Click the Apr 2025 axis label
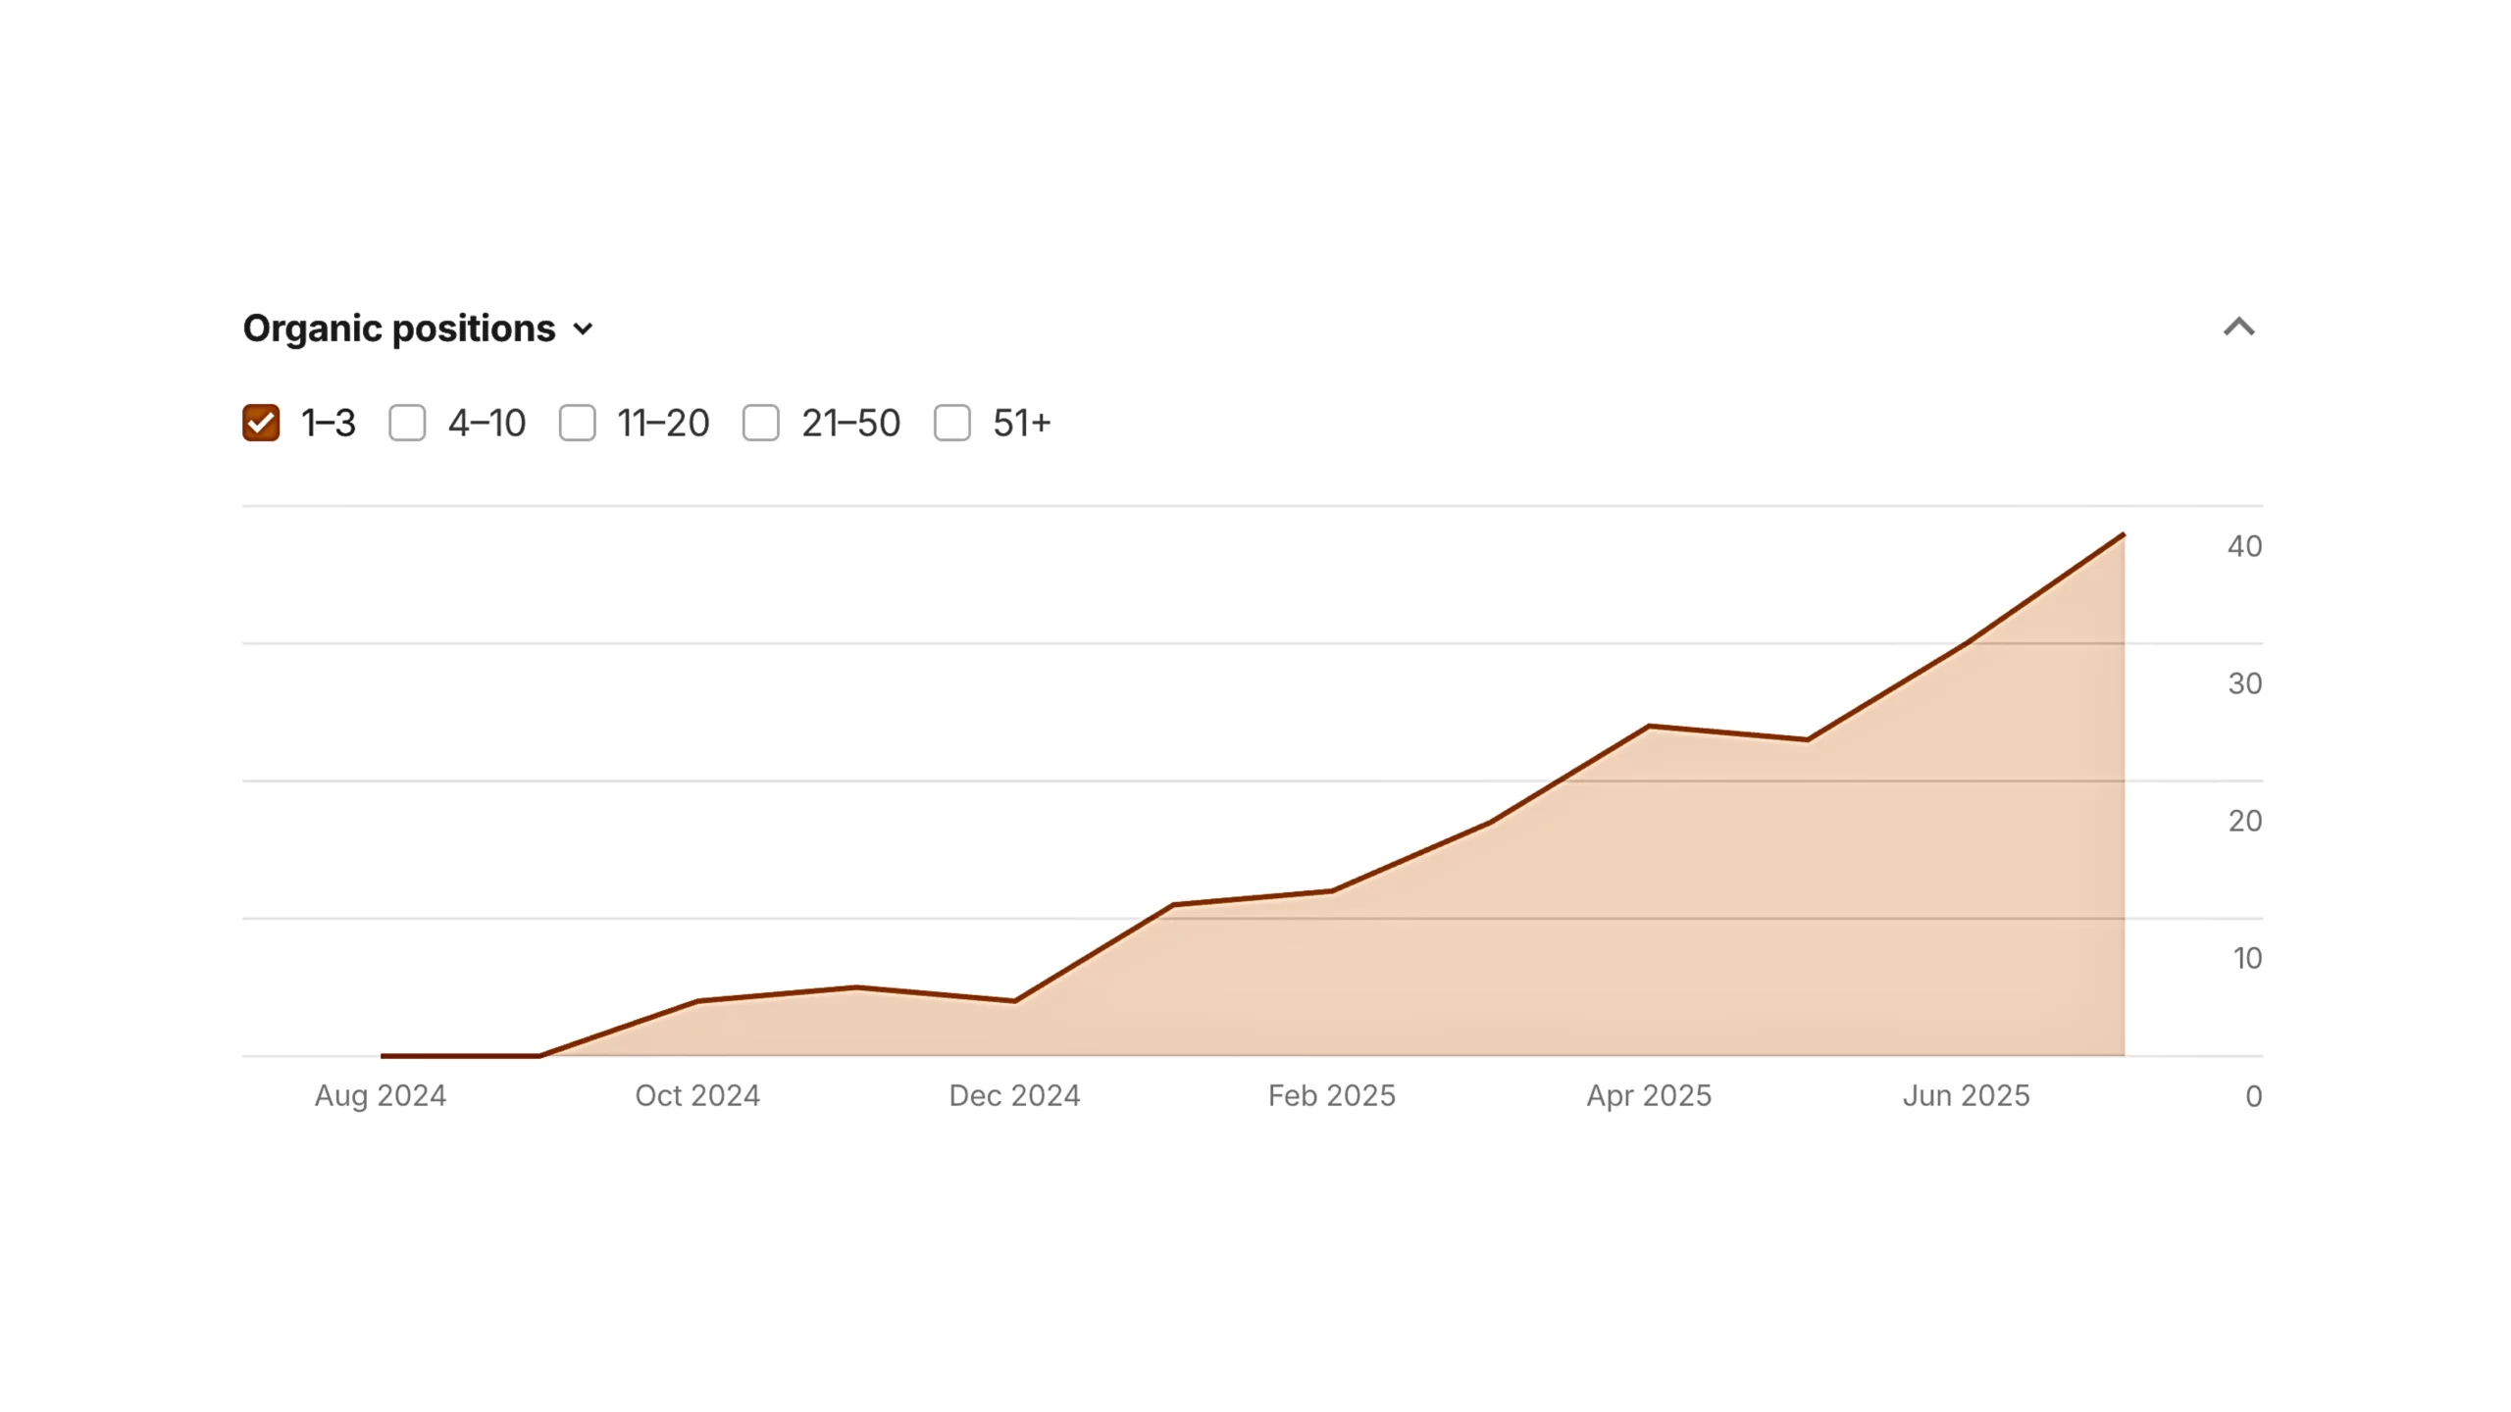The image size is (2511, 1412). pos(1649,1095)
